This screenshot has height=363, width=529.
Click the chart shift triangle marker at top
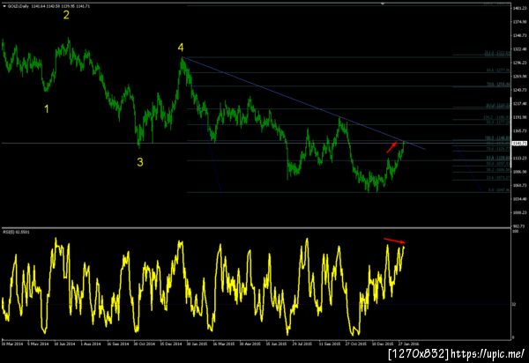click(383, 4)
